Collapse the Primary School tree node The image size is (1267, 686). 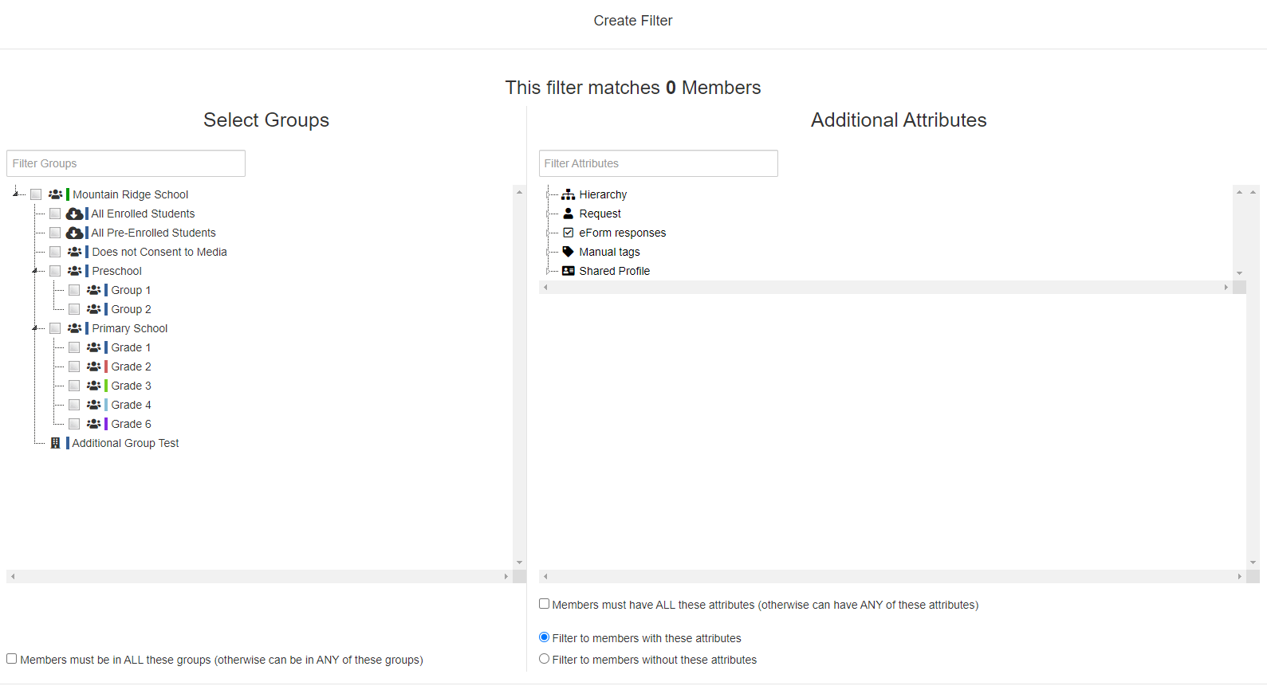tap(35, 328)
